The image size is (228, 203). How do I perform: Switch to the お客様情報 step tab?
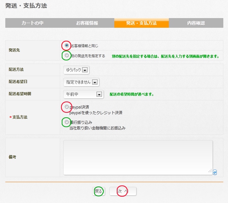point(87,23)
